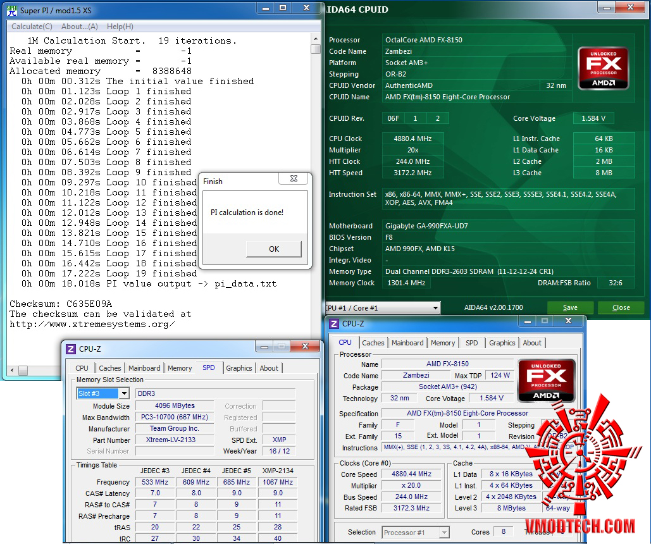
Task: Click the Max Bandwidth PC3-10700 (667 MHz) field
Action: point(175,417)
